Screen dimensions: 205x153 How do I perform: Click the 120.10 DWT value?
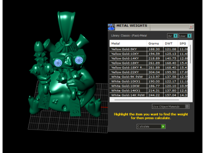[x=170, y=86]
